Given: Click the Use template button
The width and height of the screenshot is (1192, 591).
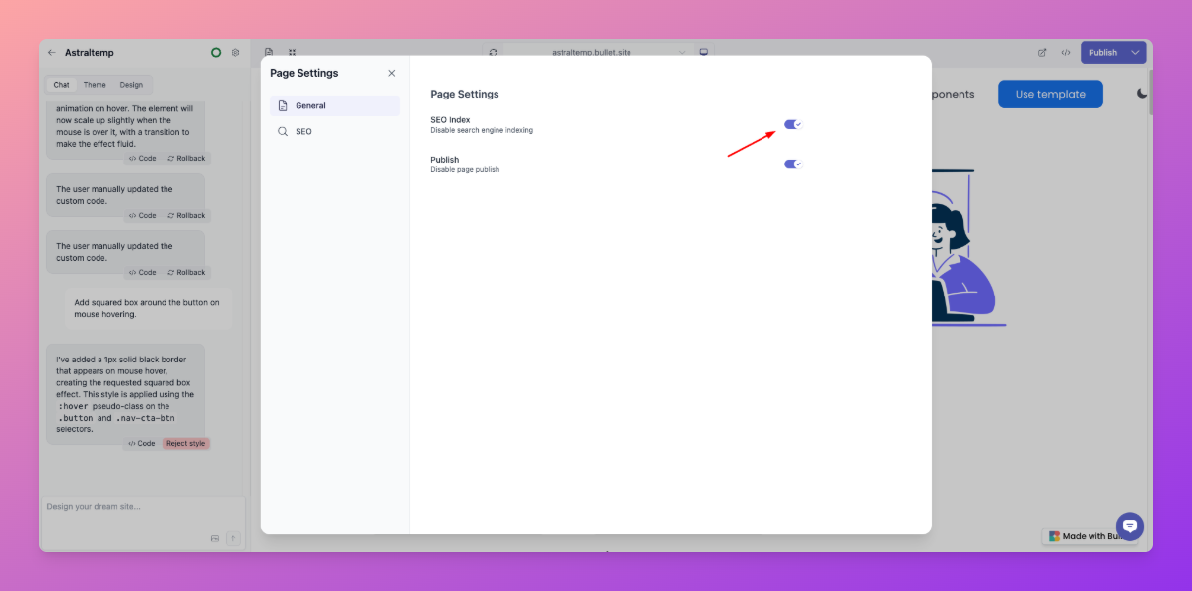Looking at the screenshot, I should coord(1050,94).
